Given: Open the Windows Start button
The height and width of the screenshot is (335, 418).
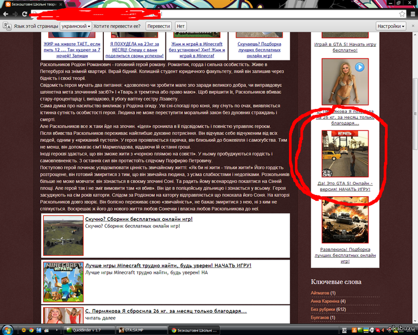Looking at the screenshot, I should point(7,330).
